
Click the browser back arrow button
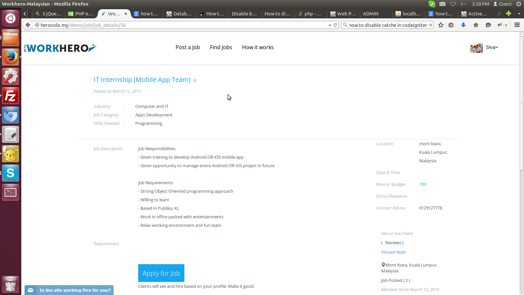28,25
